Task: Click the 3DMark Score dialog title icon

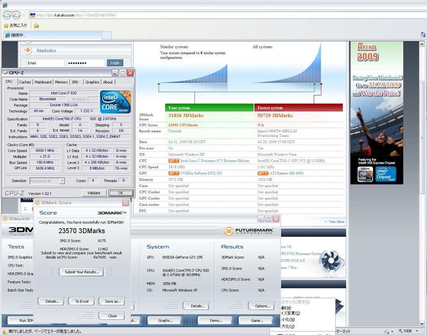Action: tap(38, 203)
